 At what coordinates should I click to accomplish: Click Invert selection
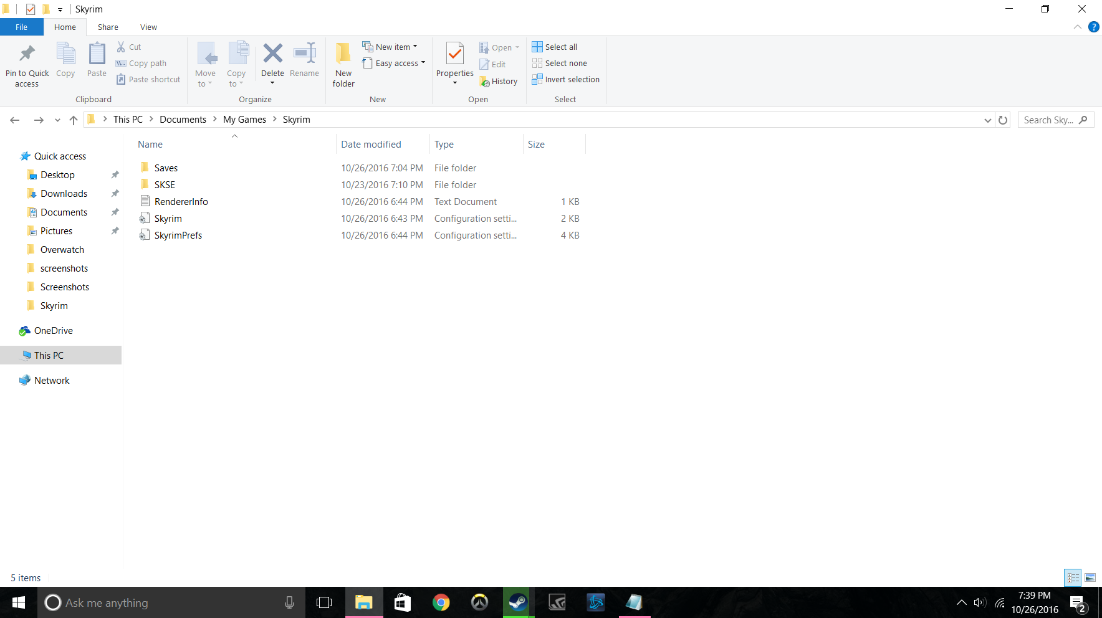click(x=566, y=79)
